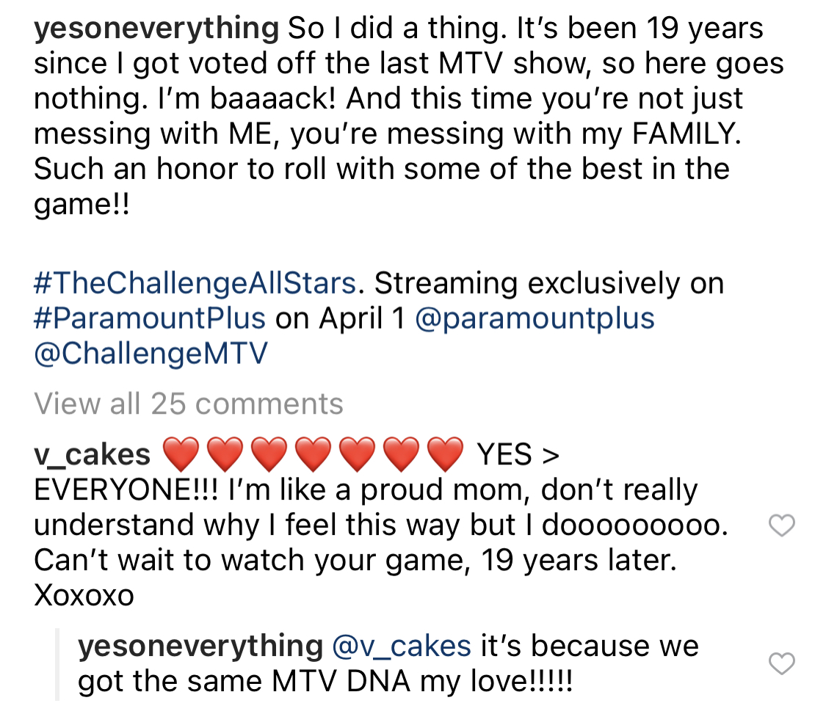Like the yesoneverything reply with heart icon
826x703 pixels.
(782, 663)
